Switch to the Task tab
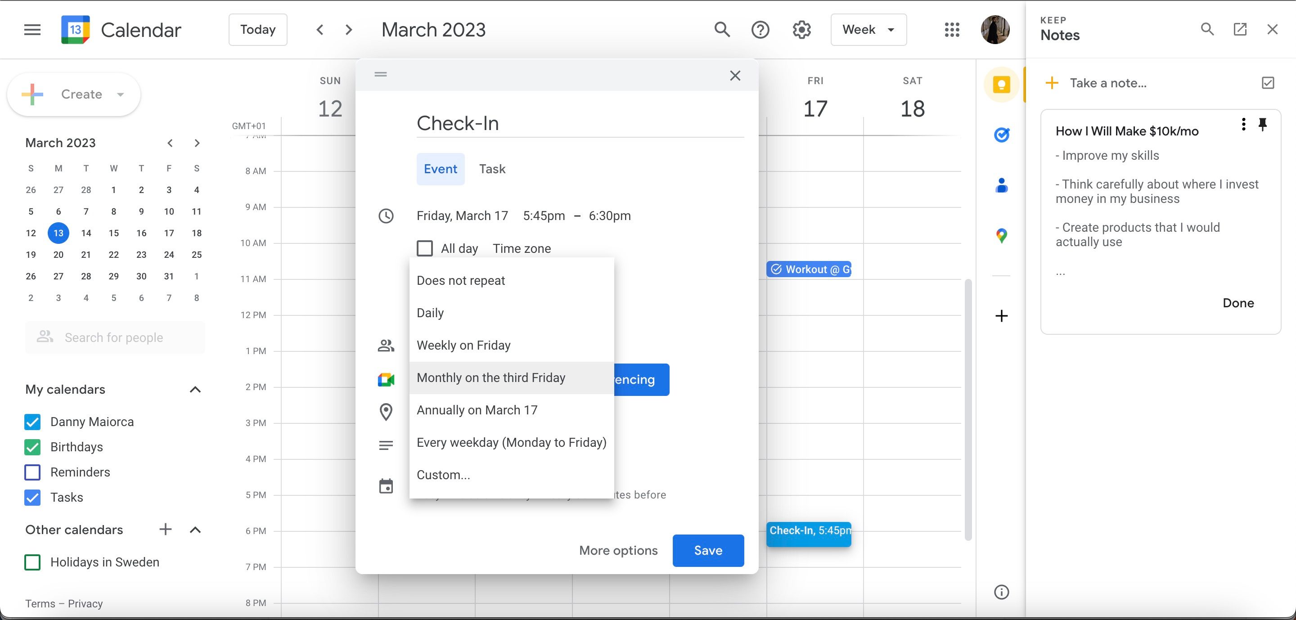 click(491, 169)
